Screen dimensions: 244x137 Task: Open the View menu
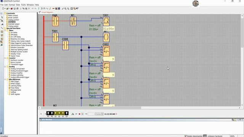[x=18, y=5]
